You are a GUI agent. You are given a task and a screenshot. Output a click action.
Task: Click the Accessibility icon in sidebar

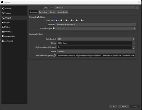3,36
